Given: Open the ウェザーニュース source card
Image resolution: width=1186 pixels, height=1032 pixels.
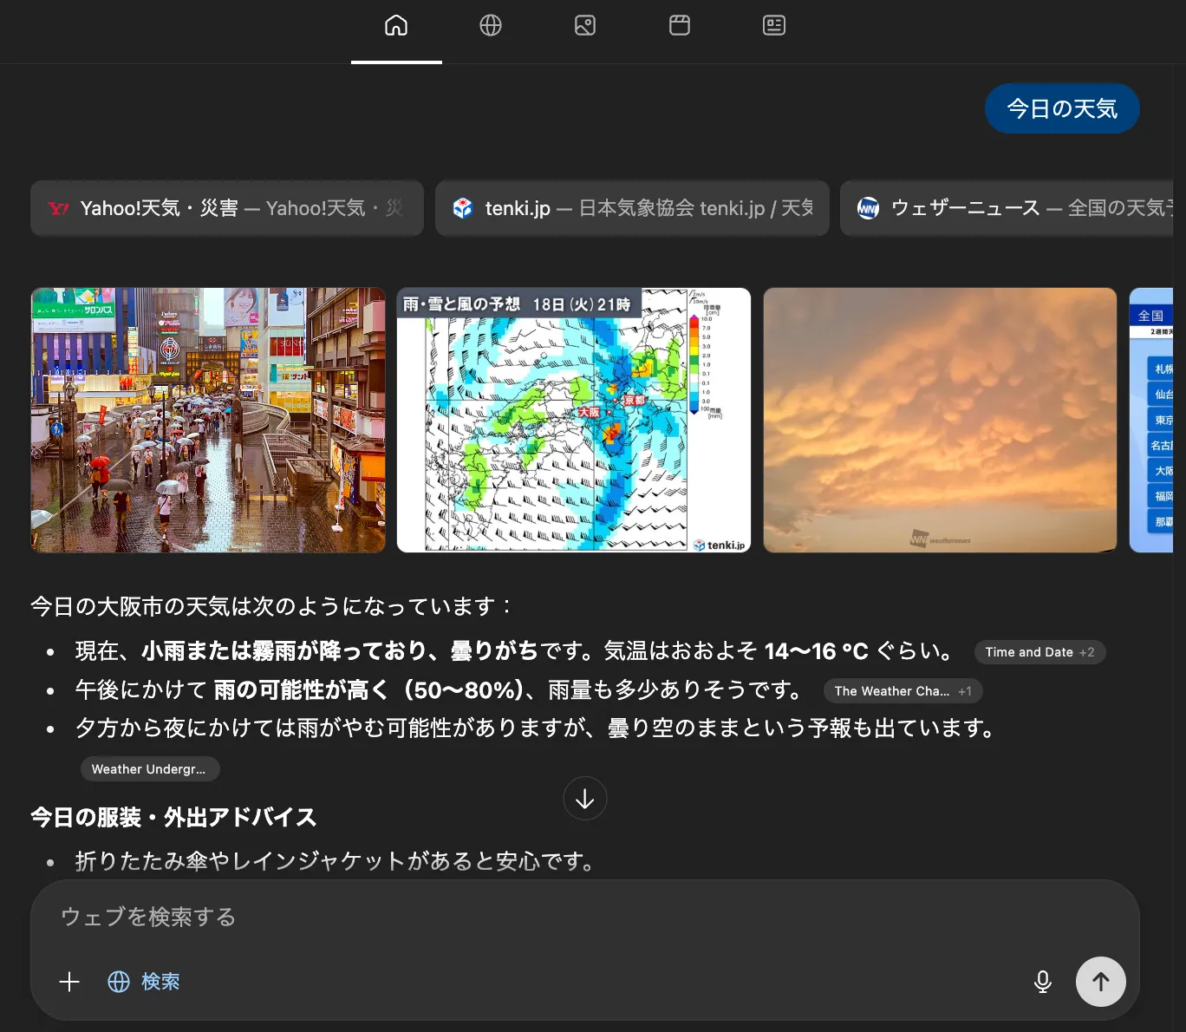Looking at the screenshot, I should 1006,208.
